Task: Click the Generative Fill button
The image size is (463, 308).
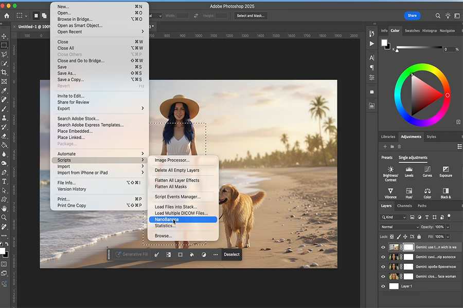Action: [x=132, y=255]
